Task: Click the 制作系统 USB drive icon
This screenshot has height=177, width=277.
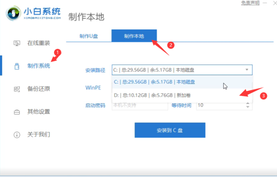Action: coord(17,66)
